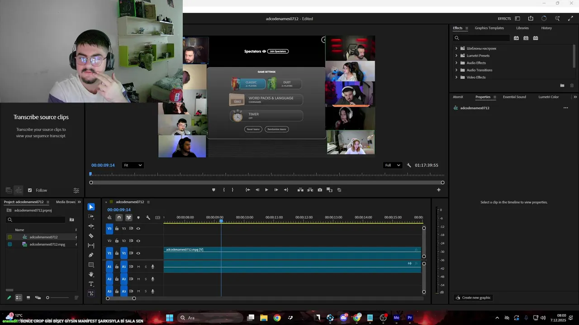
Task: Select the Pen tool
Action: coord(91,255)
